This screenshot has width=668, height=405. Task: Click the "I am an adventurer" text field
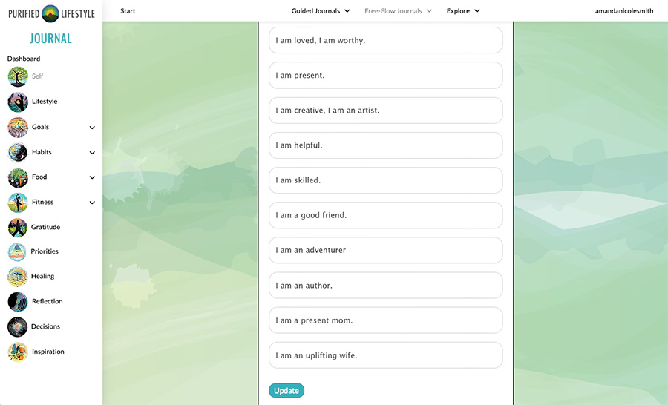385,251
